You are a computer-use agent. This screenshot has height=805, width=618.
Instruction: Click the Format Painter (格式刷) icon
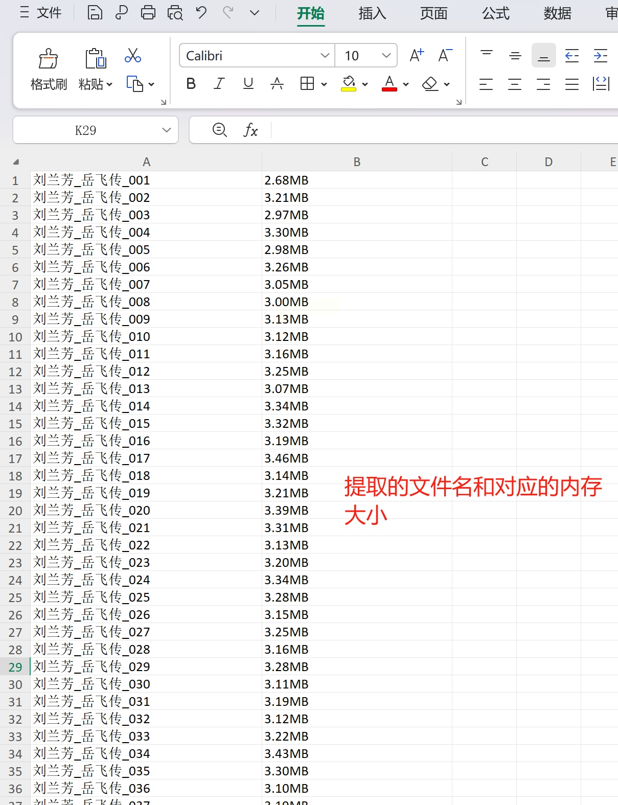tap(49, 59)
